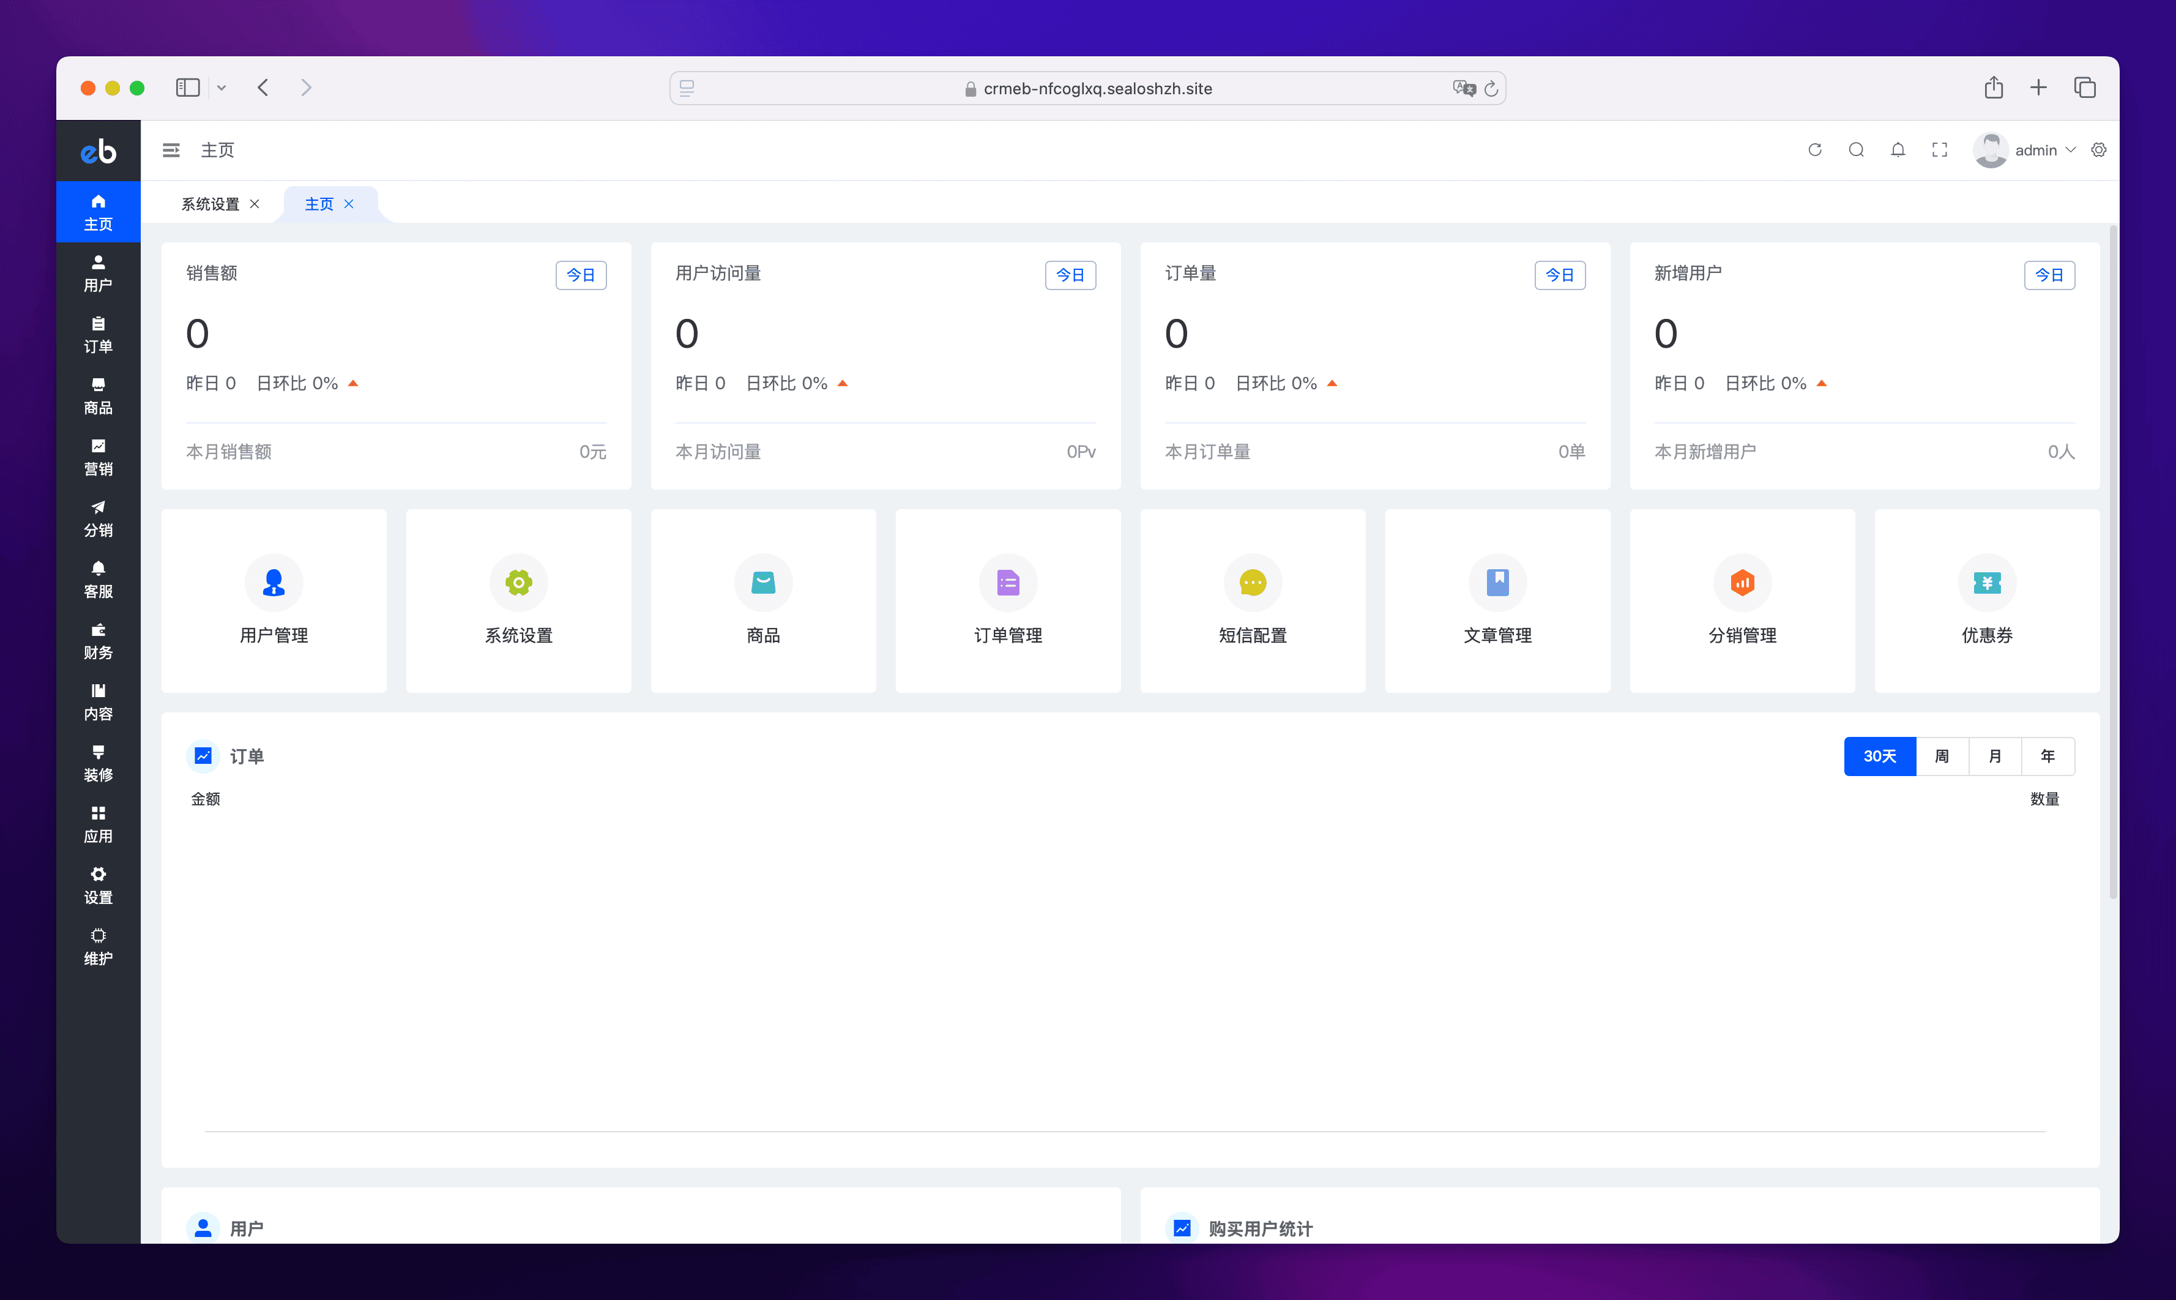
Task: Switch the order chart to 周 view
Action: click(x=1942, y=755)
